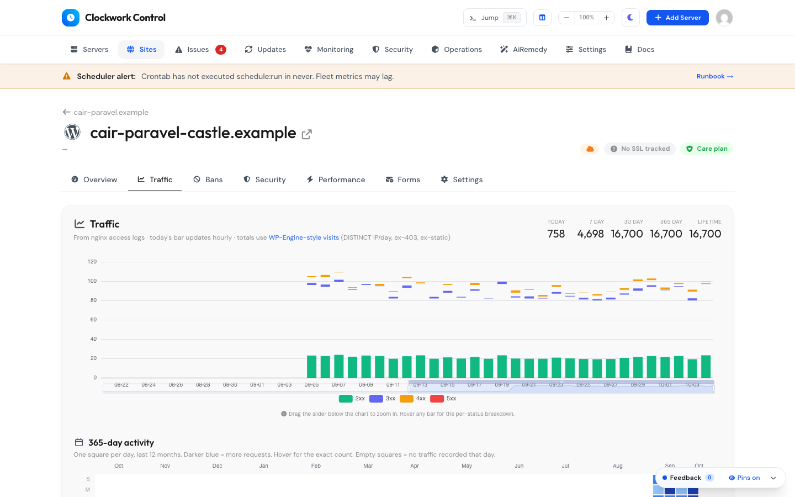Open the AiRemedy nav item
Image resolution: width=795 pixels, height=497 pixels.
click(523, 50)
